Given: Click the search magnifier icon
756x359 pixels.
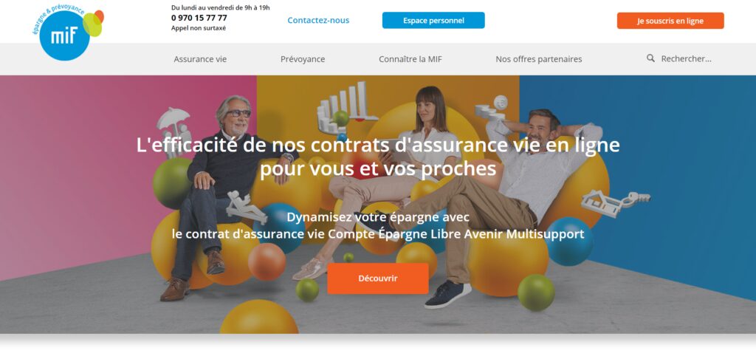Looking at the screenshot, I should click(x=650, y=58).
